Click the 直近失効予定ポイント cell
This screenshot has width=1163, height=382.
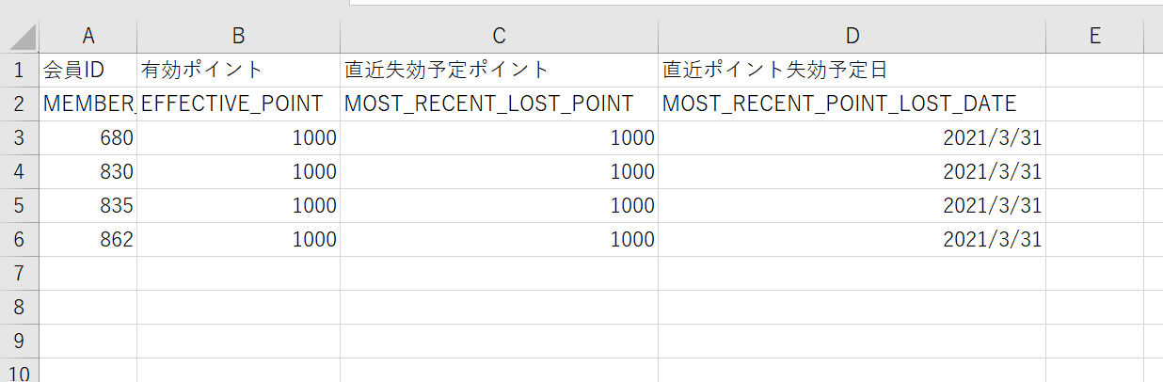point(499,70)
